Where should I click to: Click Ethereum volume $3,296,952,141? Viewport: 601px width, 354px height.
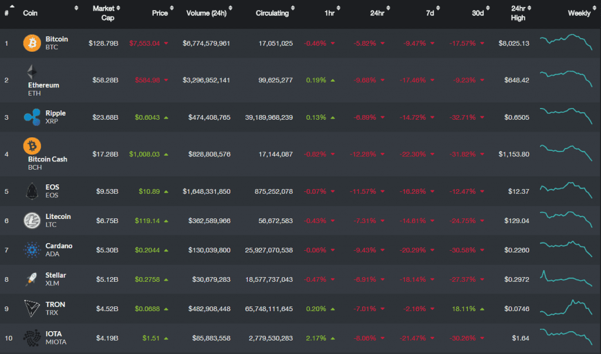coord(206,80)
